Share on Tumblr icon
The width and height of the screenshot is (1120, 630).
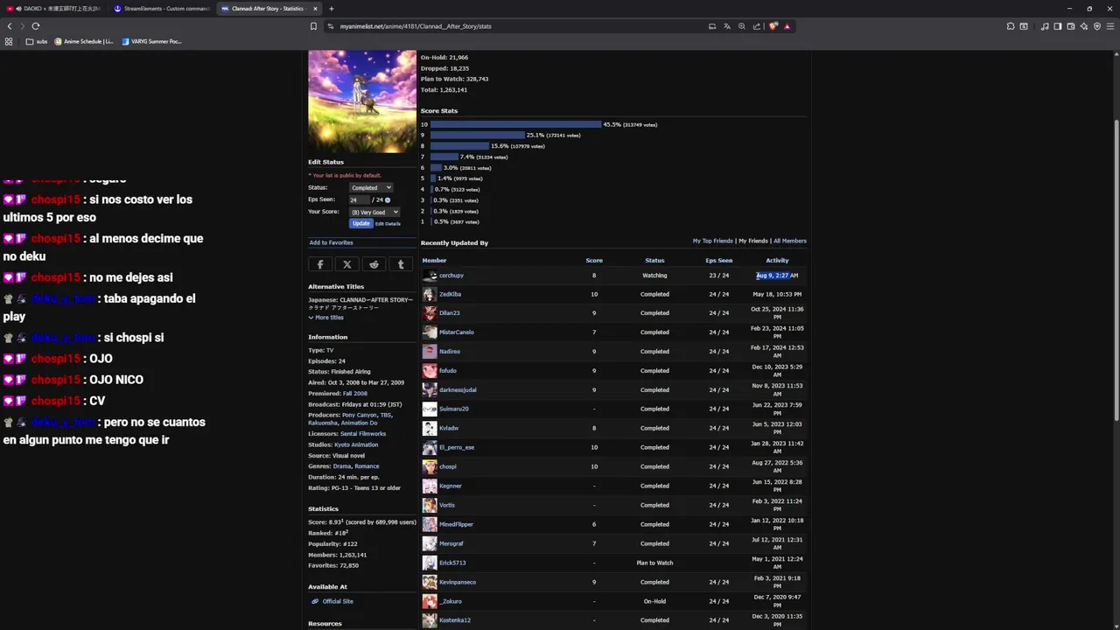click(401, 264)
